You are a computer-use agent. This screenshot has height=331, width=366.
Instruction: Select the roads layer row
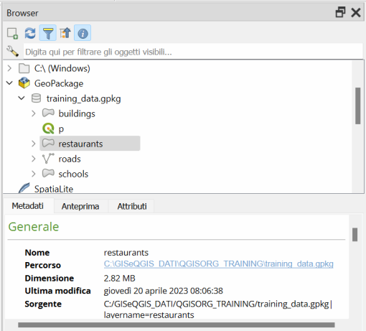70,159
